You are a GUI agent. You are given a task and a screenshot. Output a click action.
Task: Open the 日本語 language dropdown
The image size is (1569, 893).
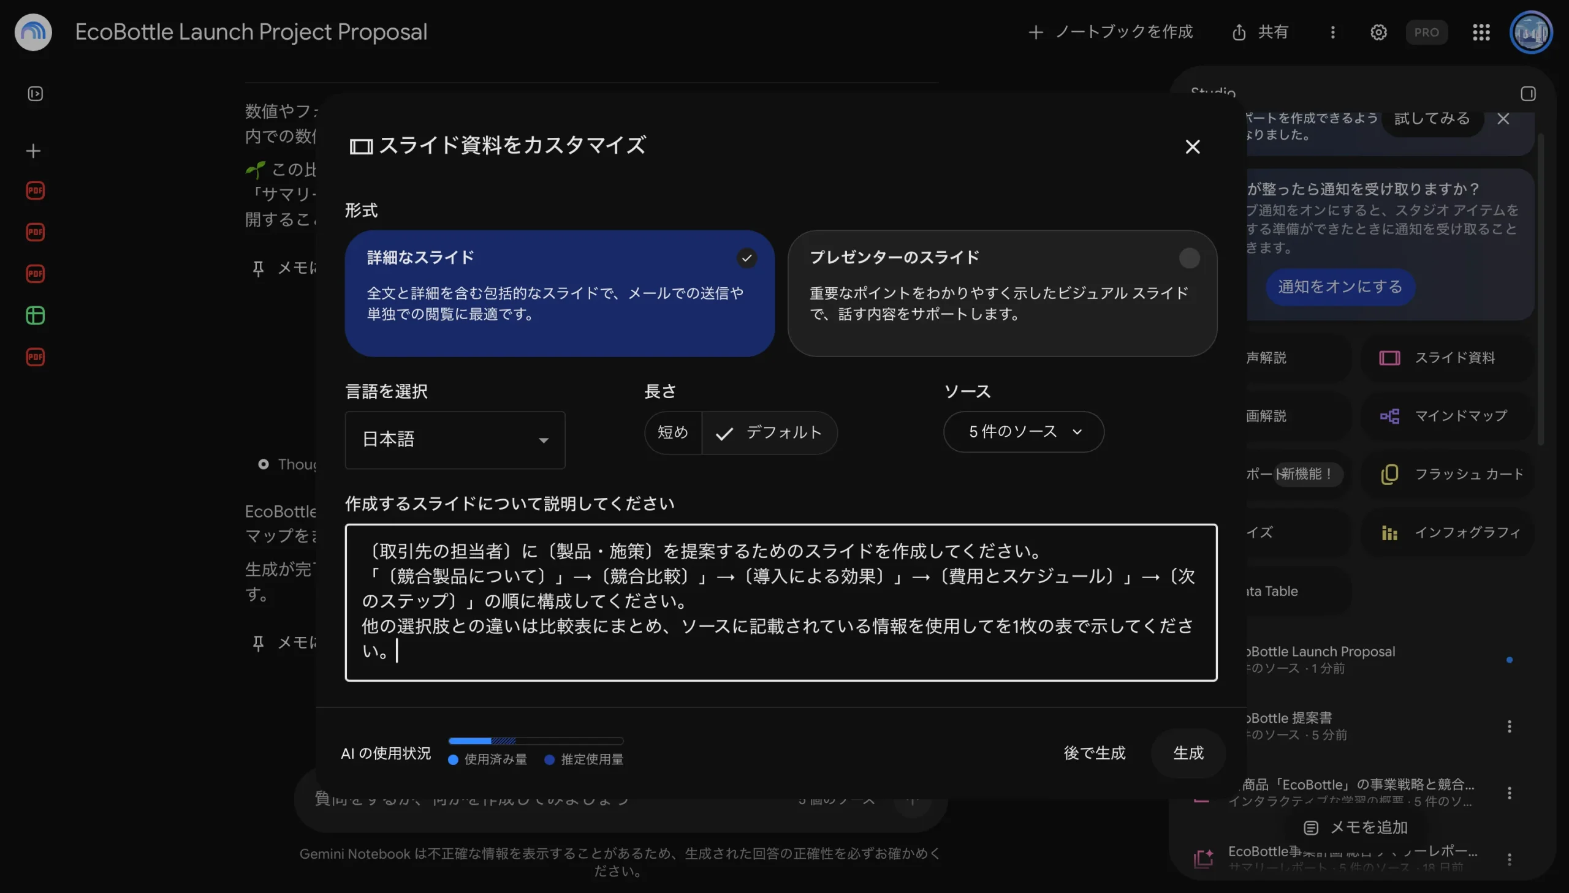click(x=455, y=440)
